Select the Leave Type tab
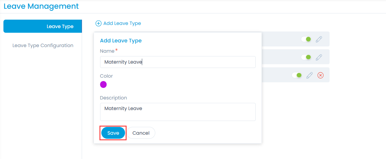 (43, 26)
